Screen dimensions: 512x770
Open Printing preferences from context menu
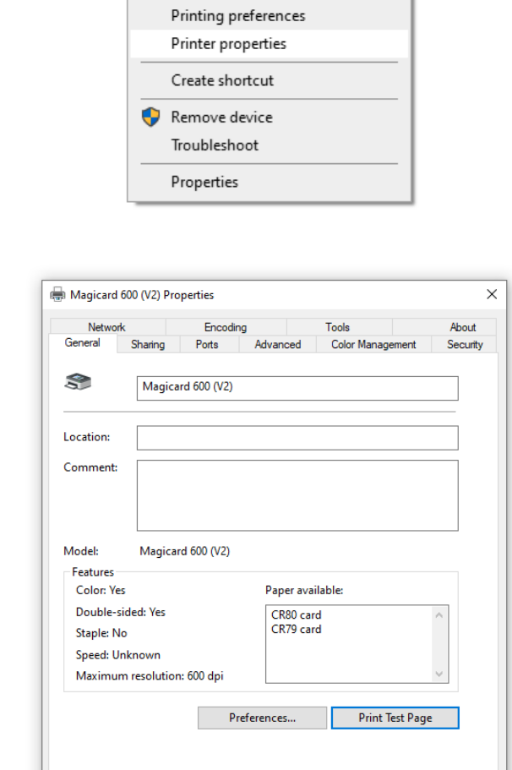[x=269, y=16]
